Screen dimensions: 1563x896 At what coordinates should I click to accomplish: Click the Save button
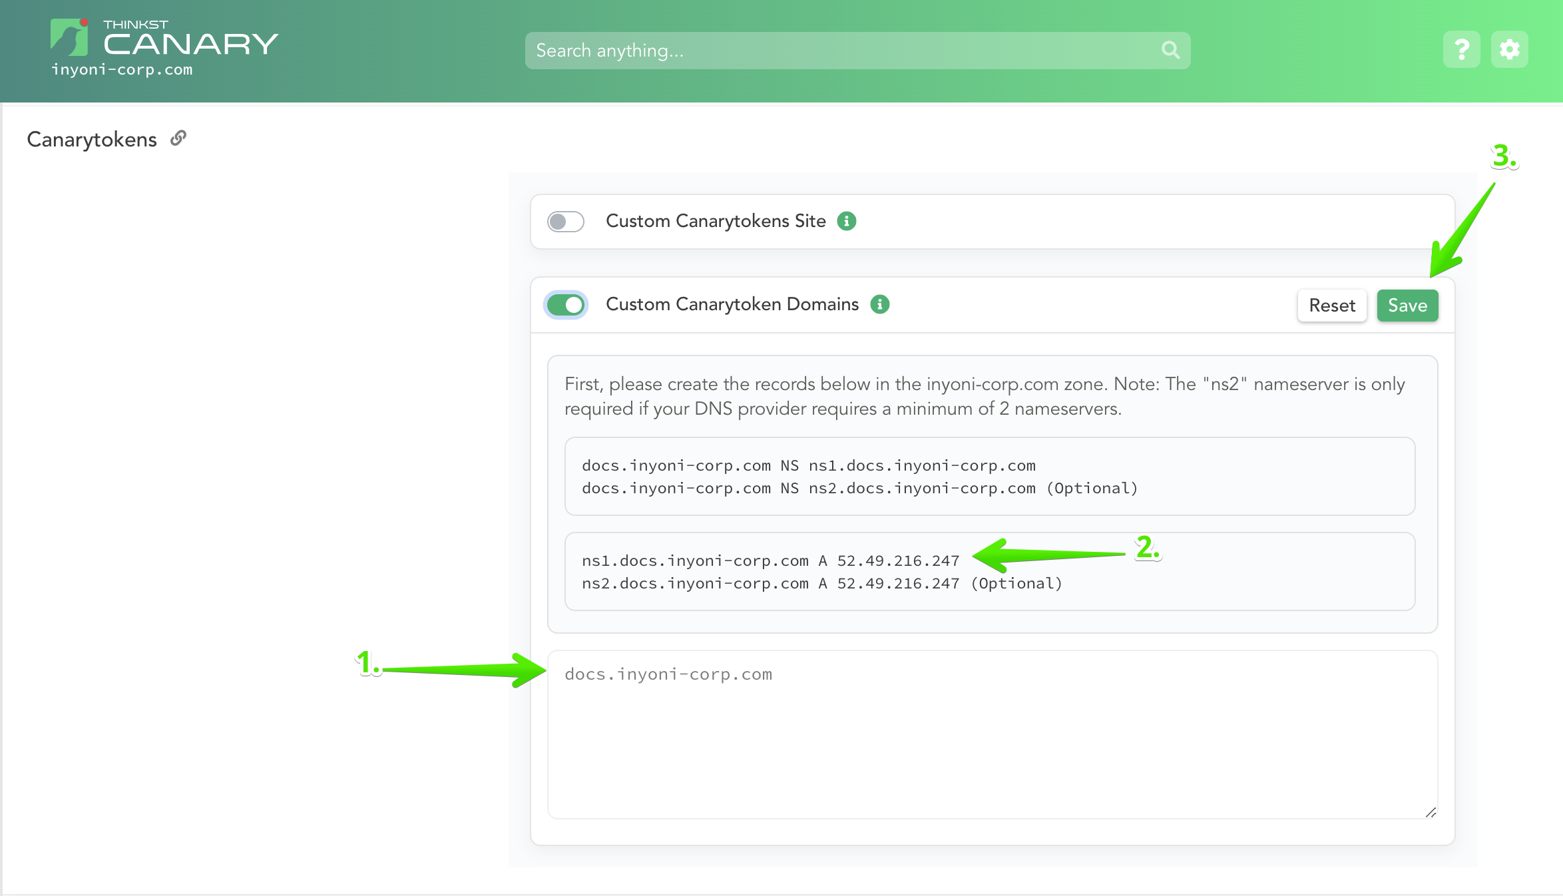coord(1407,306)
